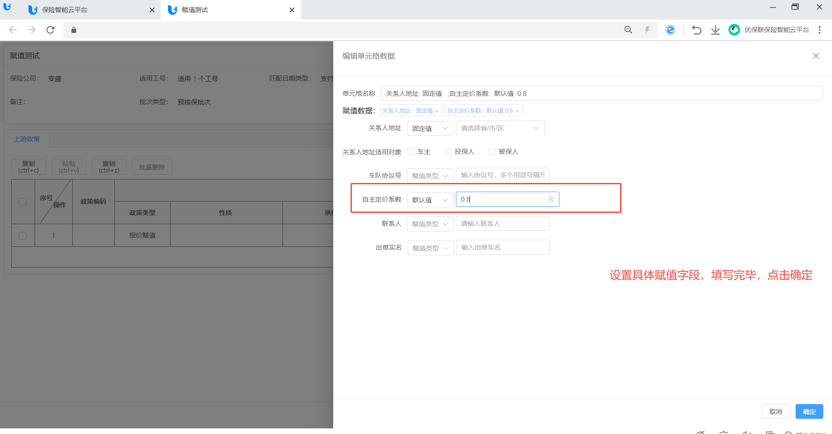Image resolution: width=832 pixels, height=434 pixels.
Task: Click the lightning speed-mode icon
Action: pyautogui.click(x=647, y=30)
